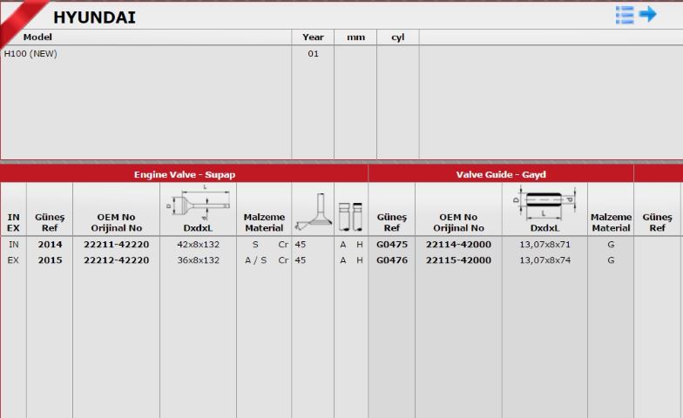Click valve guide Malzeme Material header
The image size is (683, 418).
click(611, 222)
